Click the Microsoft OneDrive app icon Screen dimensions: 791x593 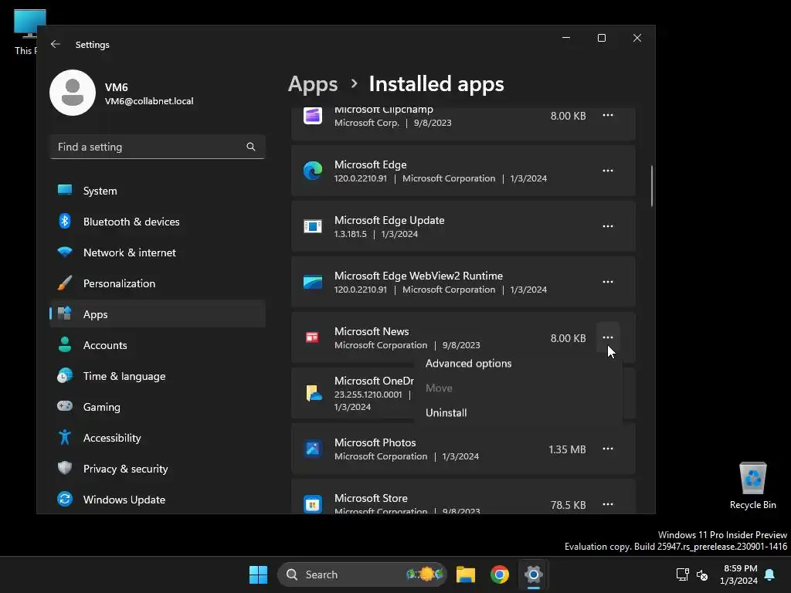tap(314, 393)
